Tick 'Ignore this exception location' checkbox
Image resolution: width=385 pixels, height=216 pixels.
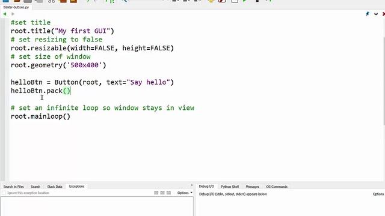click(x=4, y=193)
